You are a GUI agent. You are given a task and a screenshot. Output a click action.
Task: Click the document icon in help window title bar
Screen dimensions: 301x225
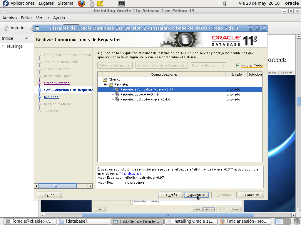click(3, 11)
